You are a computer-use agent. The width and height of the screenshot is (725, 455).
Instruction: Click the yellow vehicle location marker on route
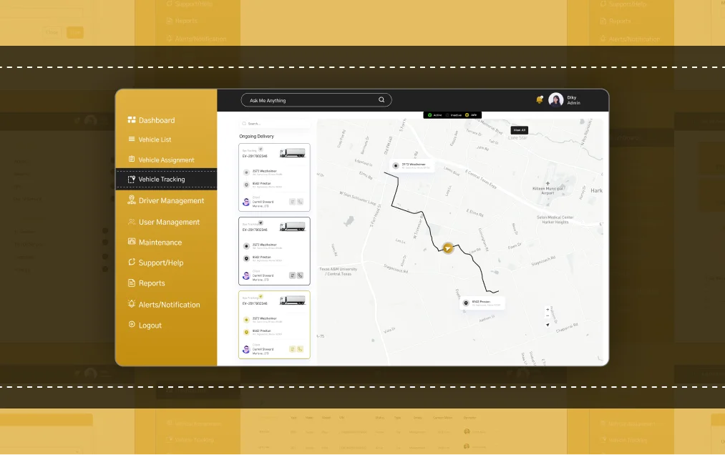tap(447, 248)
